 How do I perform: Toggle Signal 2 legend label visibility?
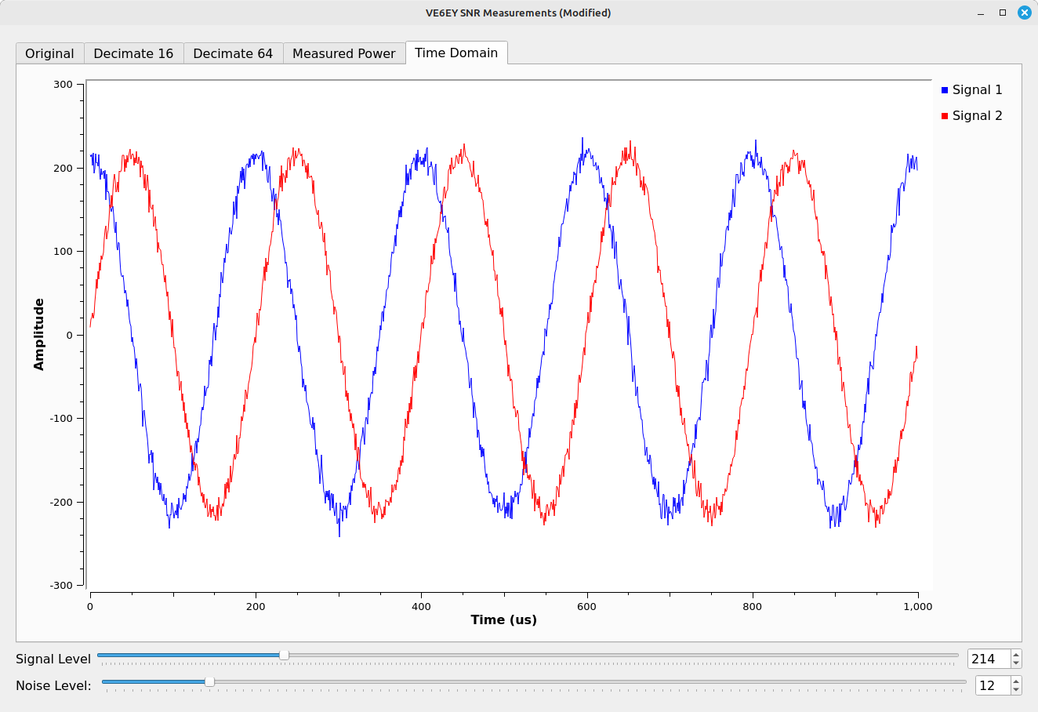click(977, 116)
